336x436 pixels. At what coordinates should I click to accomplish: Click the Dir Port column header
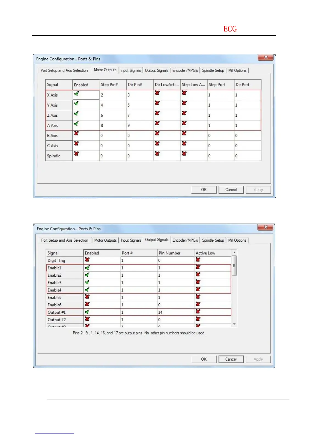tap(248, 85)
